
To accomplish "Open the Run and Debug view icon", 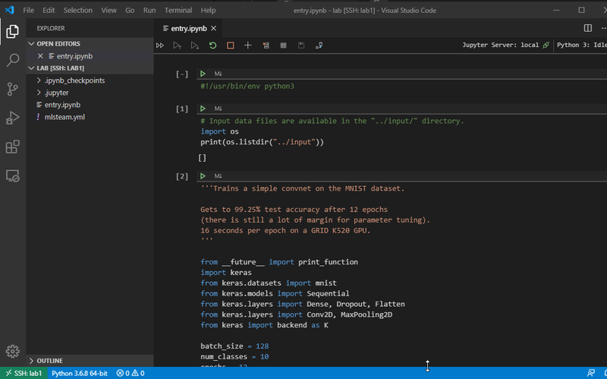I will click(12, 118).
